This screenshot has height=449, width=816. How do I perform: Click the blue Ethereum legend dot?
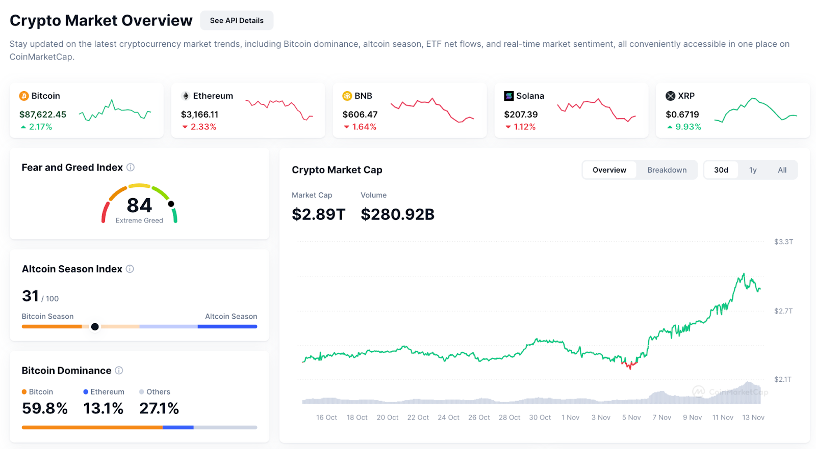pos(86,391)
